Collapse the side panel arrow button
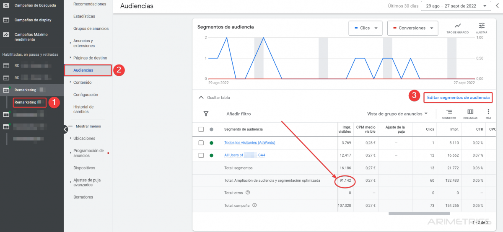The image size is (503, 232). [65, 129]
